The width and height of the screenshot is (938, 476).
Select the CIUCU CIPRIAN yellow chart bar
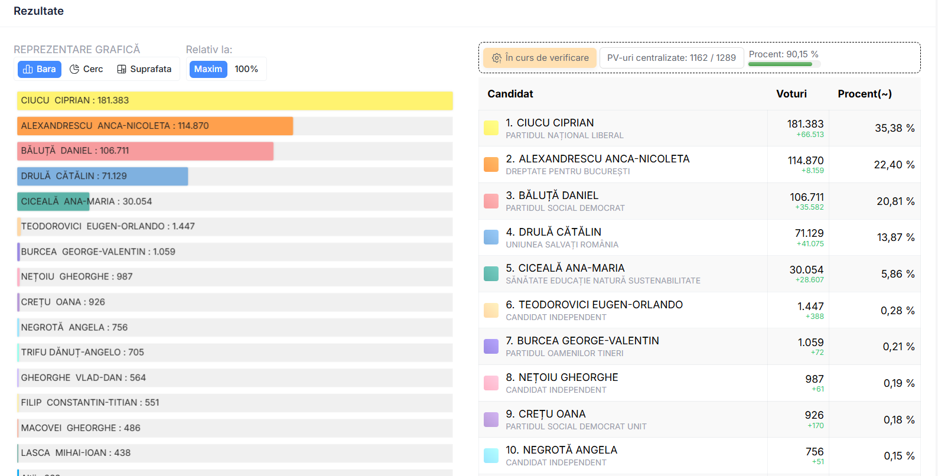point(234,100)
